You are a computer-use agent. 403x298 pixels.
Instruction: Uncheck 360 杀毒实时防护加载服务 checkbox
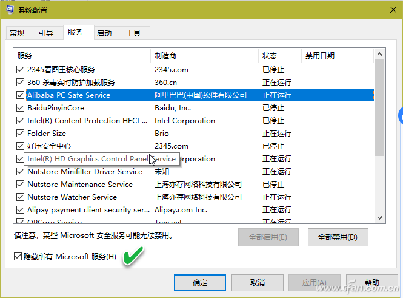[x=21, y=83]
